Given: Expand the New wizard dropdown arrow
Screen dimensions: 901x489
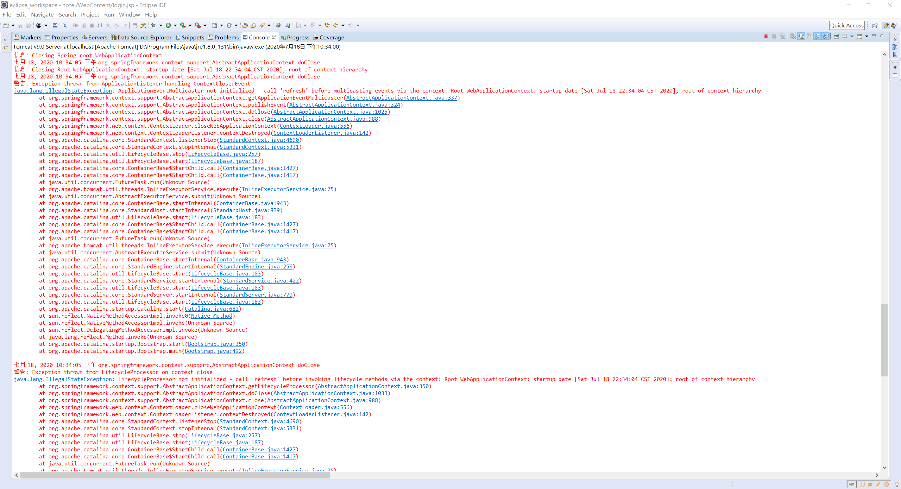Looking at the screenshot, I should click(13, 25).
